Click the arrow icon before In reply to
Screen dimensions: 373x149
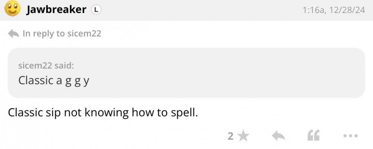tap(14, 34)
